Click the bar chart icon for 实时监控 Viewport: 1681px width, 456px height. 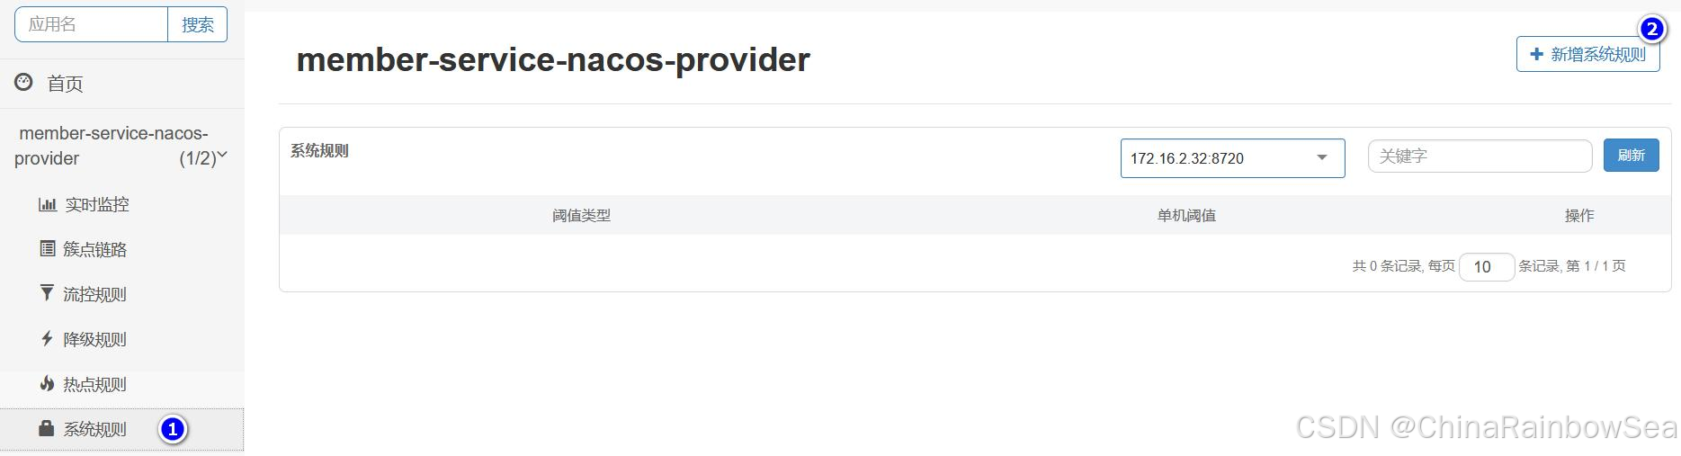48,205
